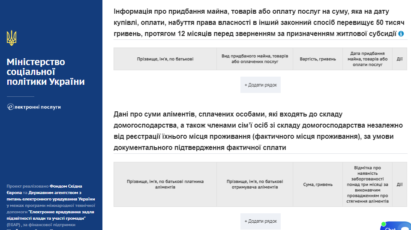
Task: Click Вартість, гривень column header
Action: point(318,59)
